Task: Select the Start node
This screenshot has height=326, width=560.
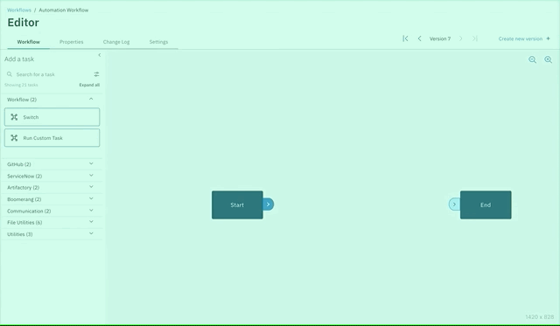Action: pos(237,205)
